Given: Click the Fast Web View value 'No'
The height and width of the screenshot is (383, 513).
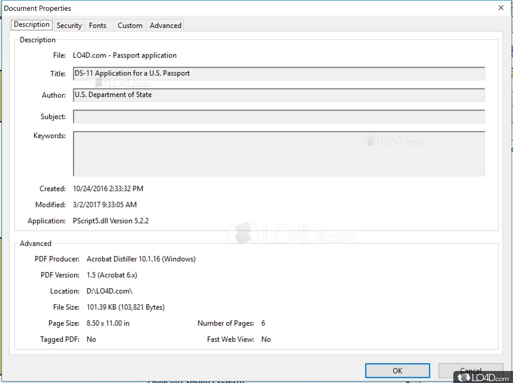Looking at the screenshot, I should tap(266, 339).
